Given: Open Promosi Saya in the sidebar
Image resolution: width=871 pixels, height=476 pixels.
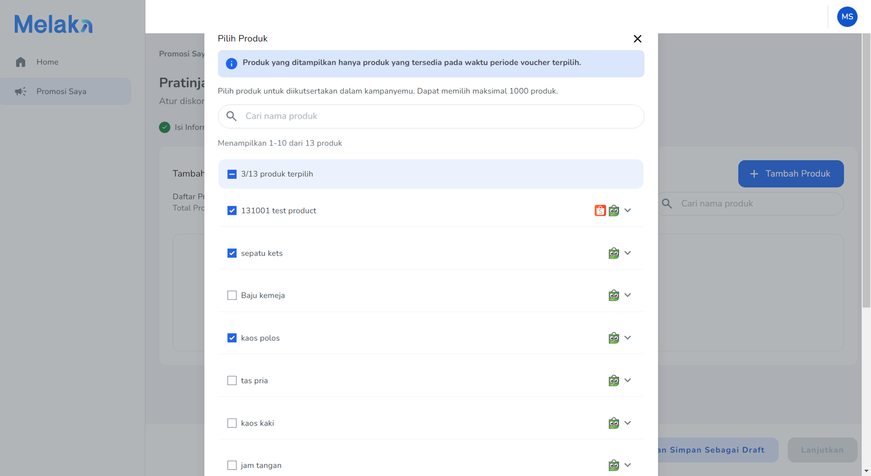Looking at the screenshot, I should (x=65, y=91).
